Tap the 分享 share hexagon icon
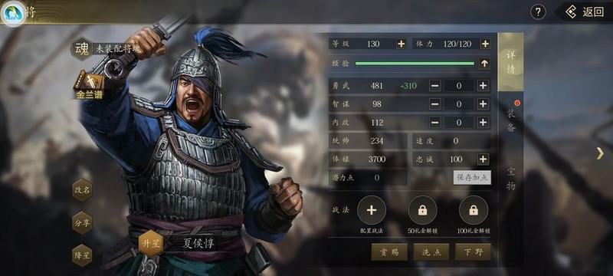 82,222
